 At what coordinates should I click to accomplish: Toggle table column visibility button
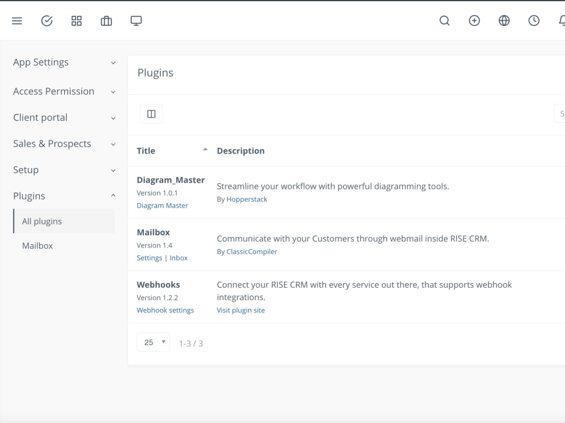point(151,114)
